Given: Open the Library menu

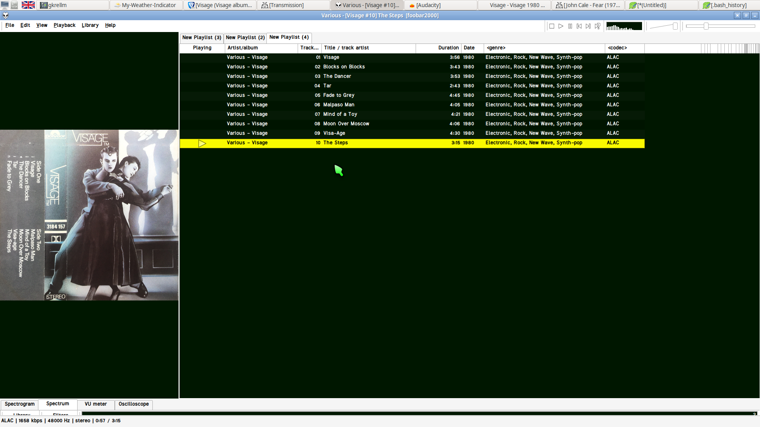Looking at the screenshot, I should pos(90,25).
